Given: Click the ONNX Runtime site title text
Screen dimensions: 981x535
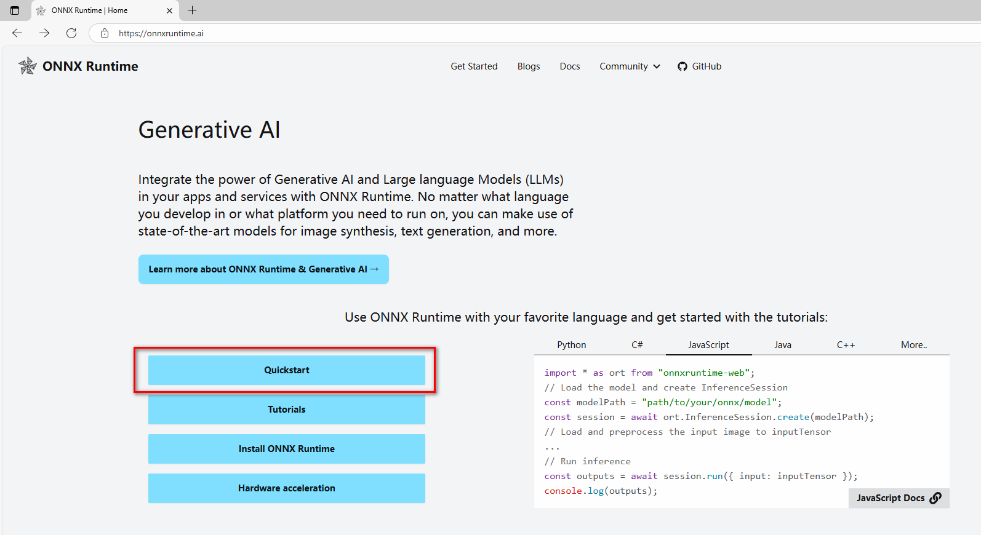Looking at the screenshot, I should [x=90, y=66].
